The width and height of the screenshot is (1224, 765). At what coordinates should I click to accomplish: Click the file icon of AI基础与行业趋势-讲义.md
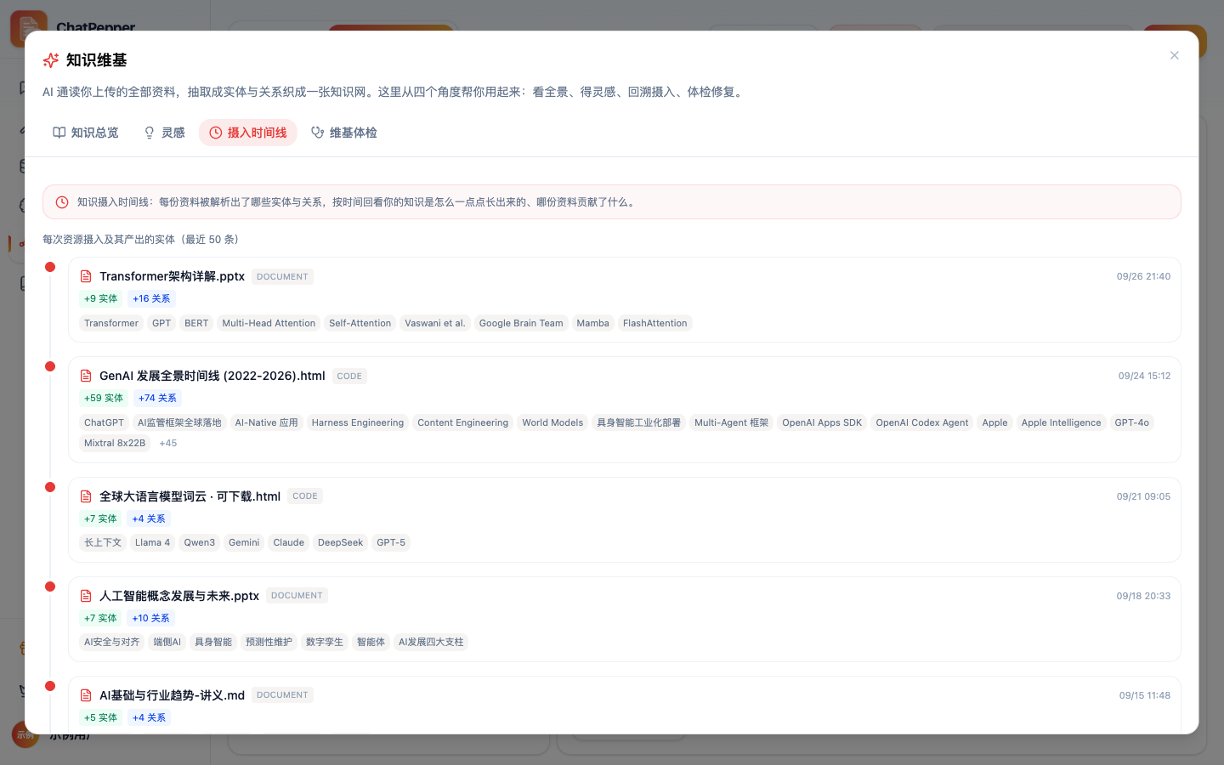[86, 695]
